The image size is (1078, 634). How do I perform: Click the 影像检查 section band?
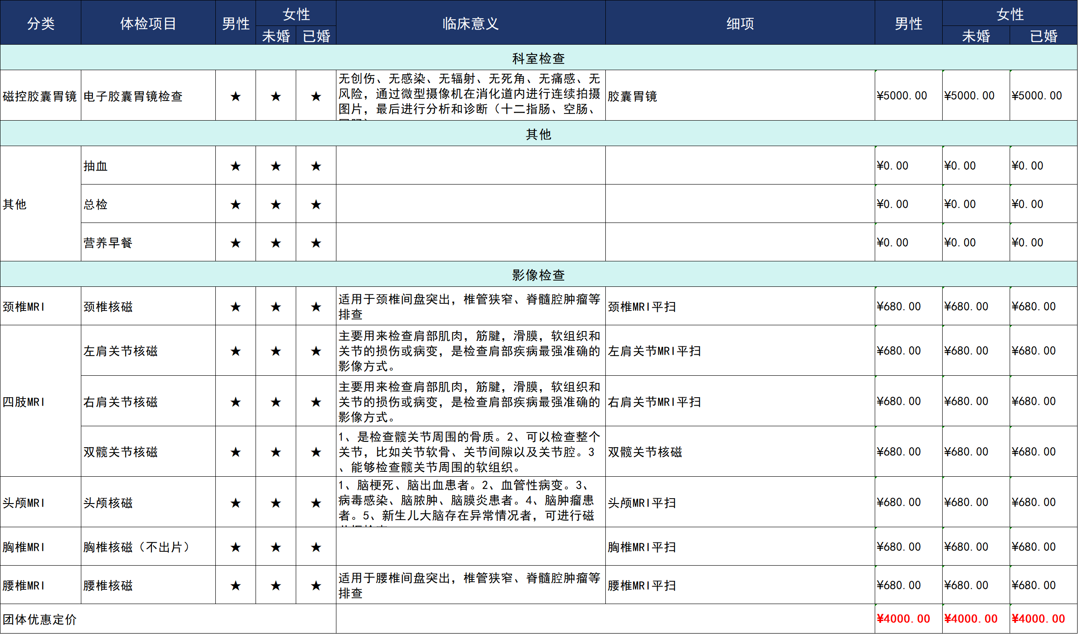[538, 275]
